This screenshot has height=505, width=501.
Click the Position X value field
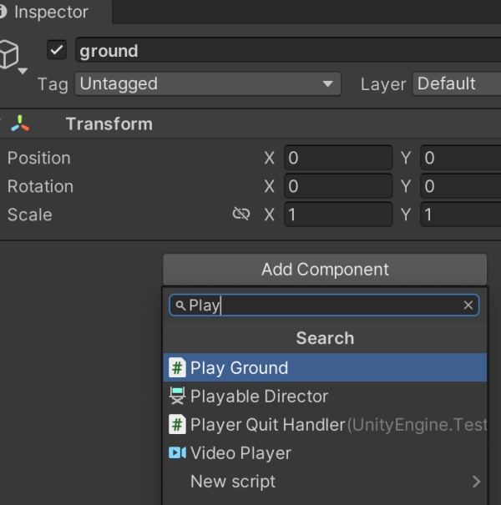(338, 158)
